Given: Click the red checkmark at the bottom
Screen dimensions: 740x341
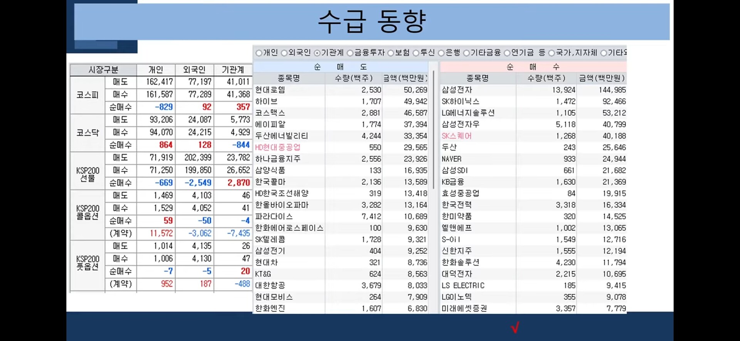Looking at the screenshot, I should [x=515, y=327].
